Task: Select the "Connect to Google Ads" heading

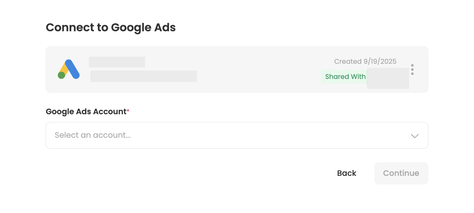Action: 111,28
